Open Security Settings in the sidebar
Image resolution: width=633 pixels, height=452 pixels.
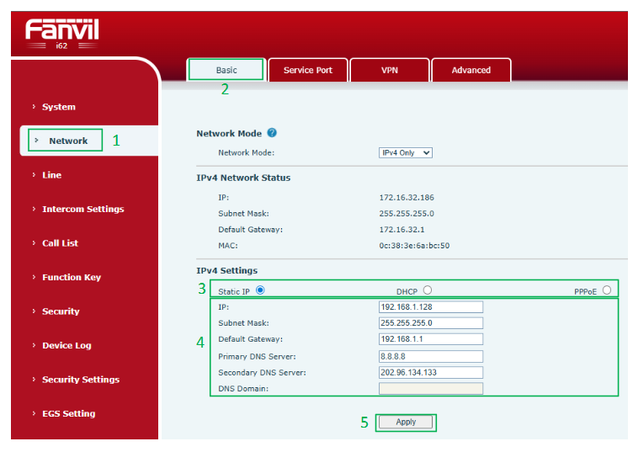(x=81, y=380)
